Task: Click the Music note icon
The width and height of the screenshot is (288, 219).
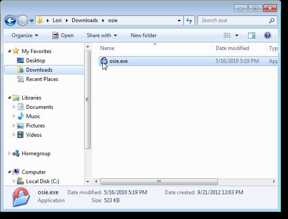Action: 20,116
